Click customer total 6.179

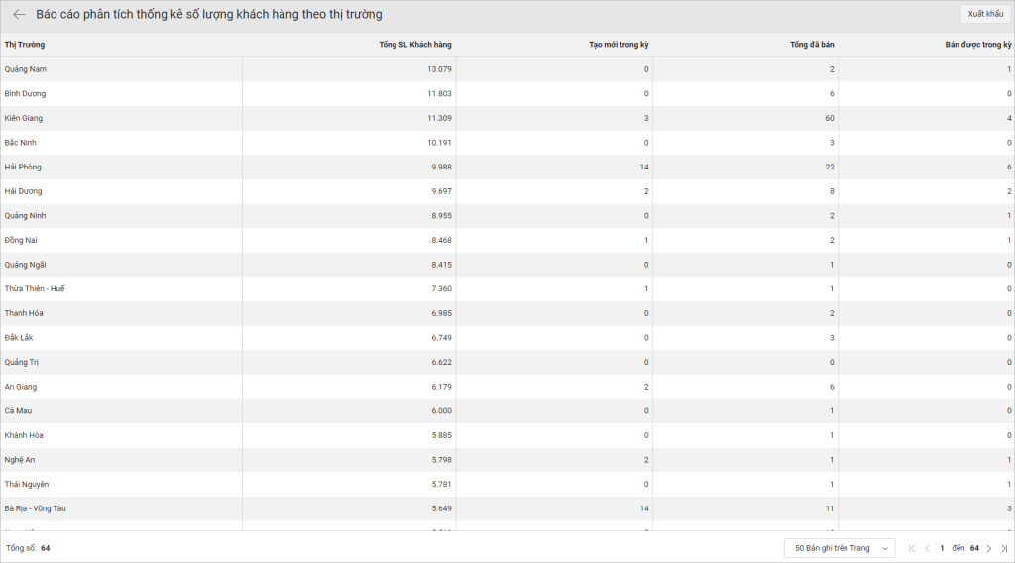[x=441, y=387]
